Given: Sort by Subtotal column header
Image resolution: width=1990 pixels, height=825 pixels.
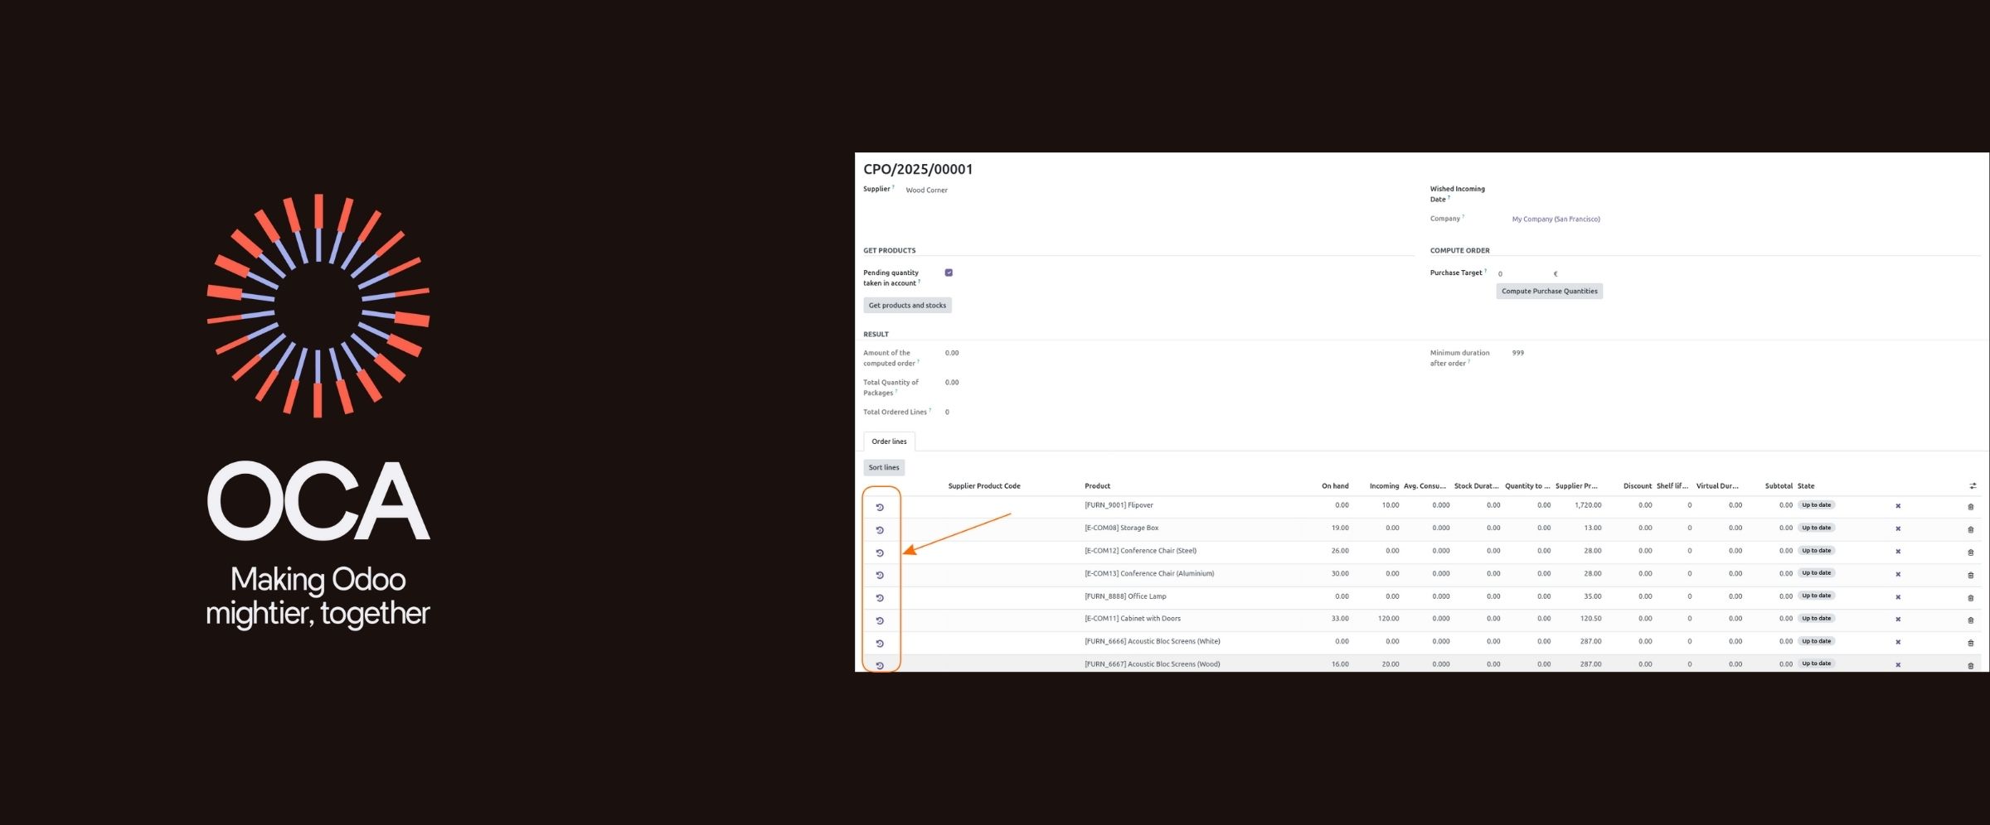Looking at the screenshot, I should [x=1779, y=486].
